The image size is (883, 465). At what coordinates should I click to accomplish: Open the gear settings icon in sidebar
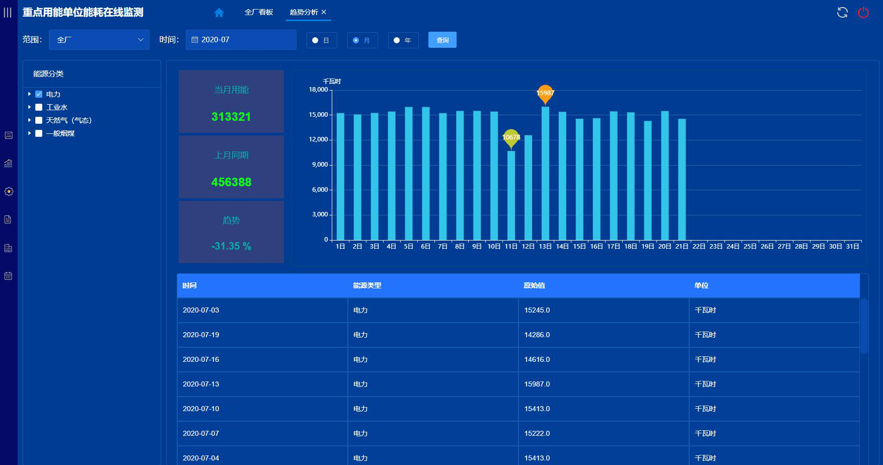[x=9, y=191]
